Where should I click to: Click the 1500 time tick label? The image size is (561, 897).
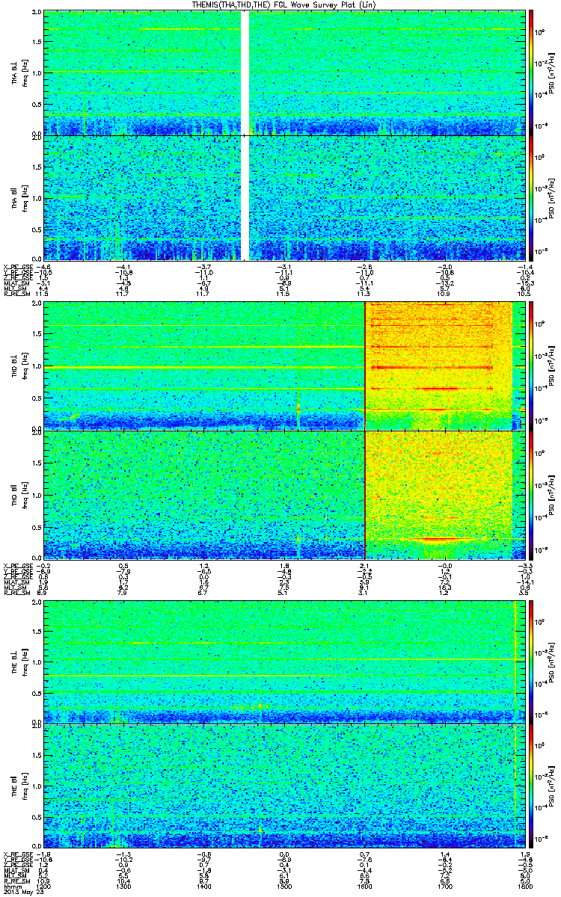(283, 887)
